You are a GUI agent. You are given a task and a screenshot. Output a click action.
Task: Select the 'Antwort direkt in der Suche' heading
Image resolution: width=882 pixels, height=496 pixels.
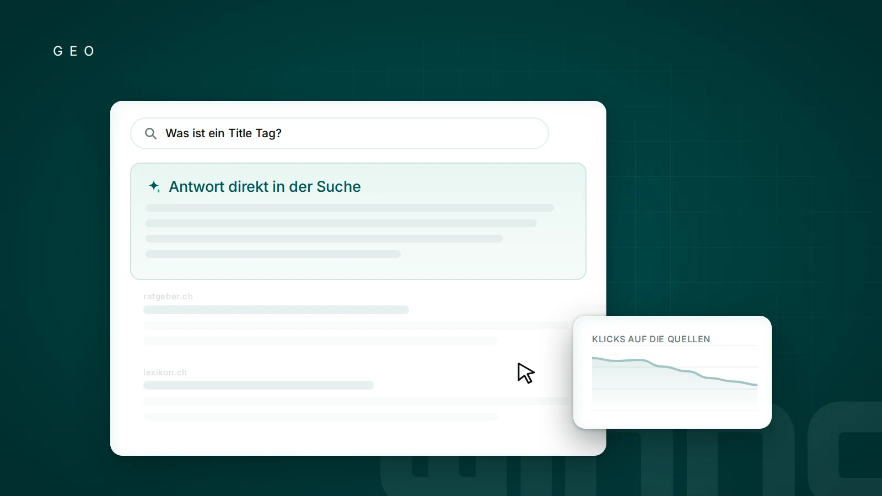tap(265, 187)
